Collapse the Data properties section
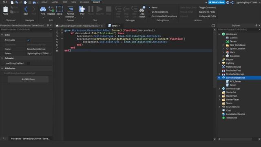Viewport: 261px width, 147px height. coord(2,35)
